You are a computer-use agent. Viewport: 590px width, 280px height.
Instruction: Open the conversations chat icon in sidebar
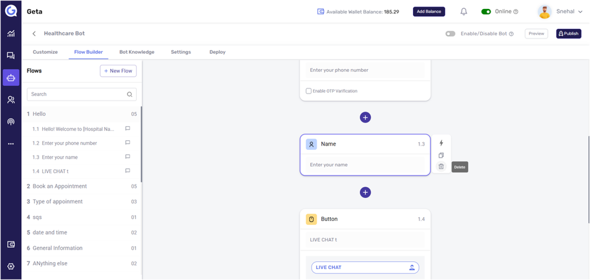click(11, 56)
